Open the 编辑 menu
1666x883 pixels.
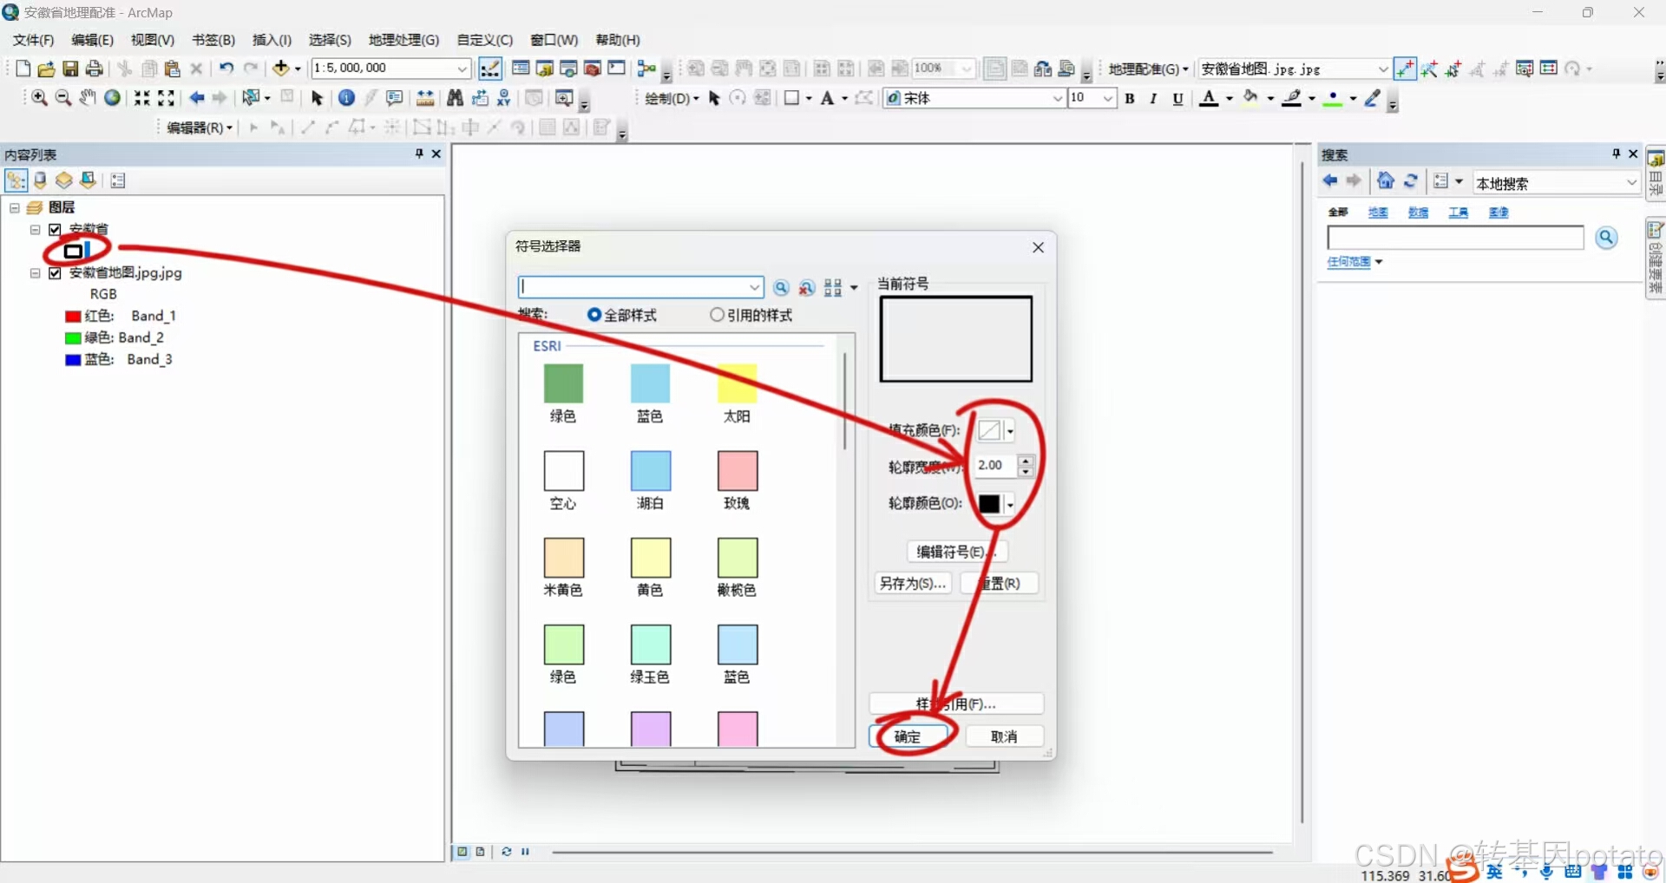[x=92, y=40]
